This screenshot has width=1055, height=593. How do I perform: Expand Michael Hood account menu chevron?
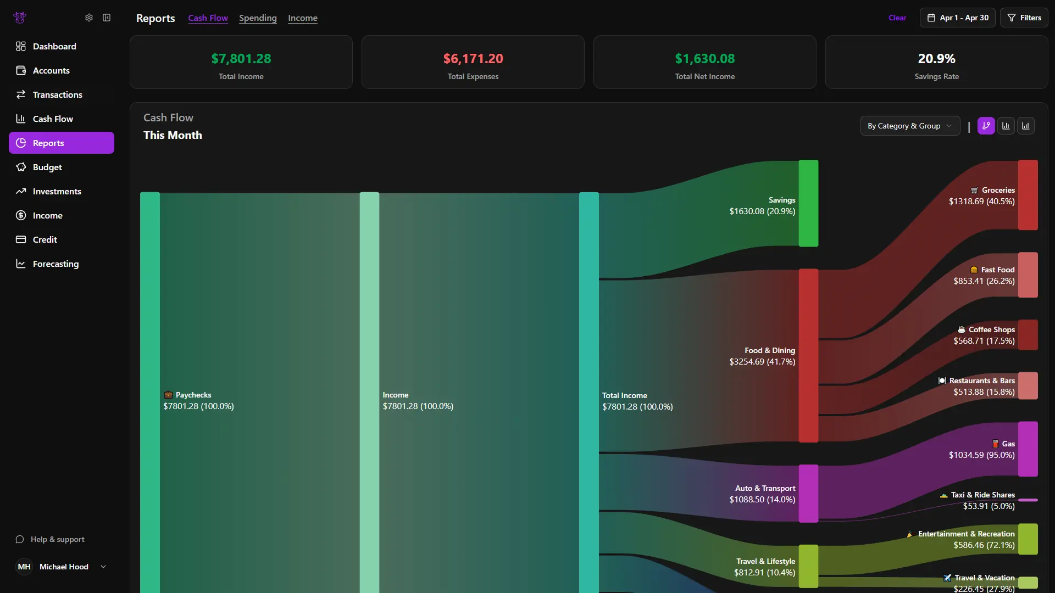103,567
